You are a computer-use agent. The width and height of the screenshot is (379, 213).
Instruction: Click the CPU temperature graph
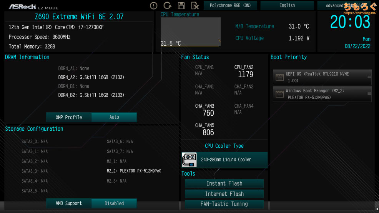click(191, 32)
